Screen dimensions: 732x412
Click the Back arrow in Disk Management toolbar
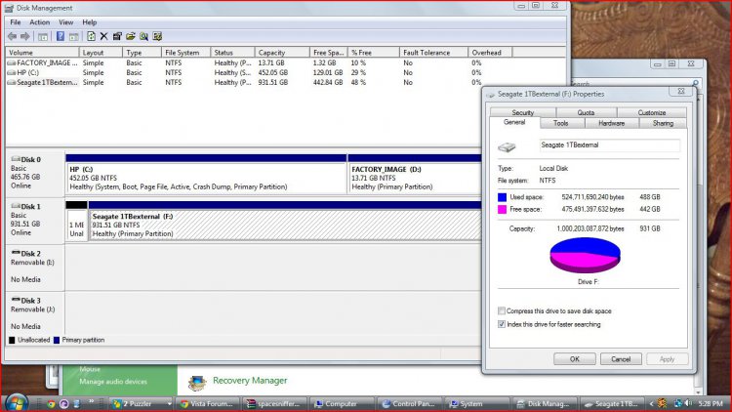pyautogui.click(x=12, y=36)
